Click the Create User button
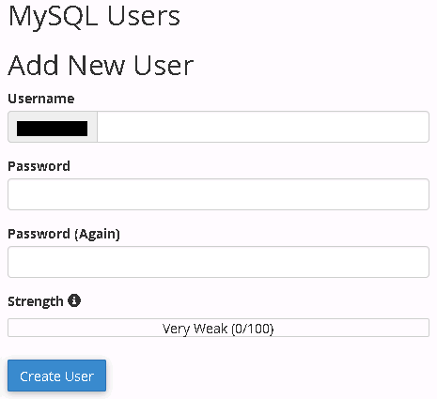 tap(56, 376)
